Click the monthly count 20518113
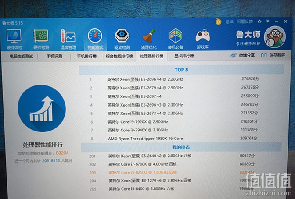The height and width of the screenshot is (199, 295). [51, 161]
